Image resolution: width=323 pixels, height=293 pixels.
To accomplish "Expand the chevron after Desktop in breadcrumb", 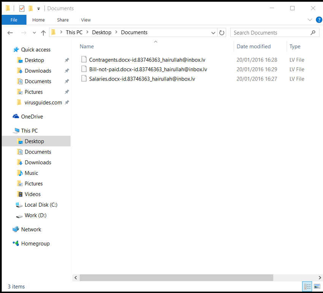I will (x=116, y=32).
